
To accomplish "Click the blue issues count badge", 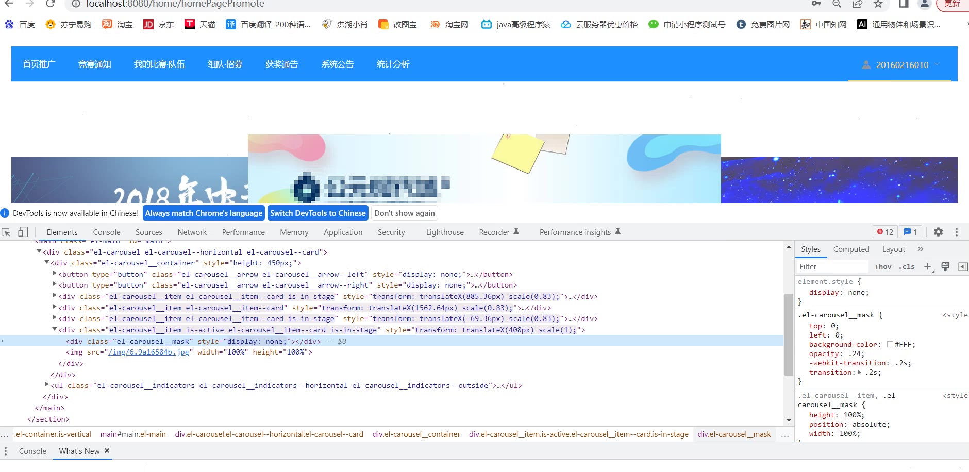I will pyautogui.click(x=910, y=232).
